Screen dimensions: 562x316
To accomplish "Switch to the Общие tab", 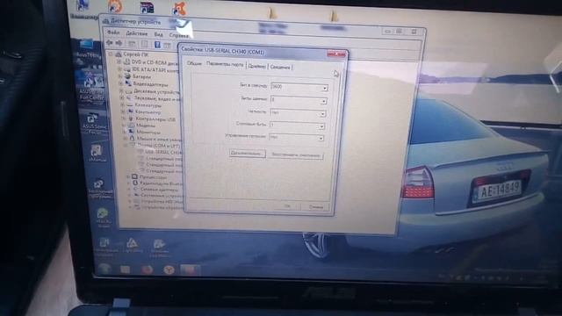I will coord(194,63).
